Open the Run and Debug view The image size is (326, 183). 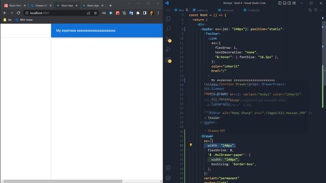(168, 49)
